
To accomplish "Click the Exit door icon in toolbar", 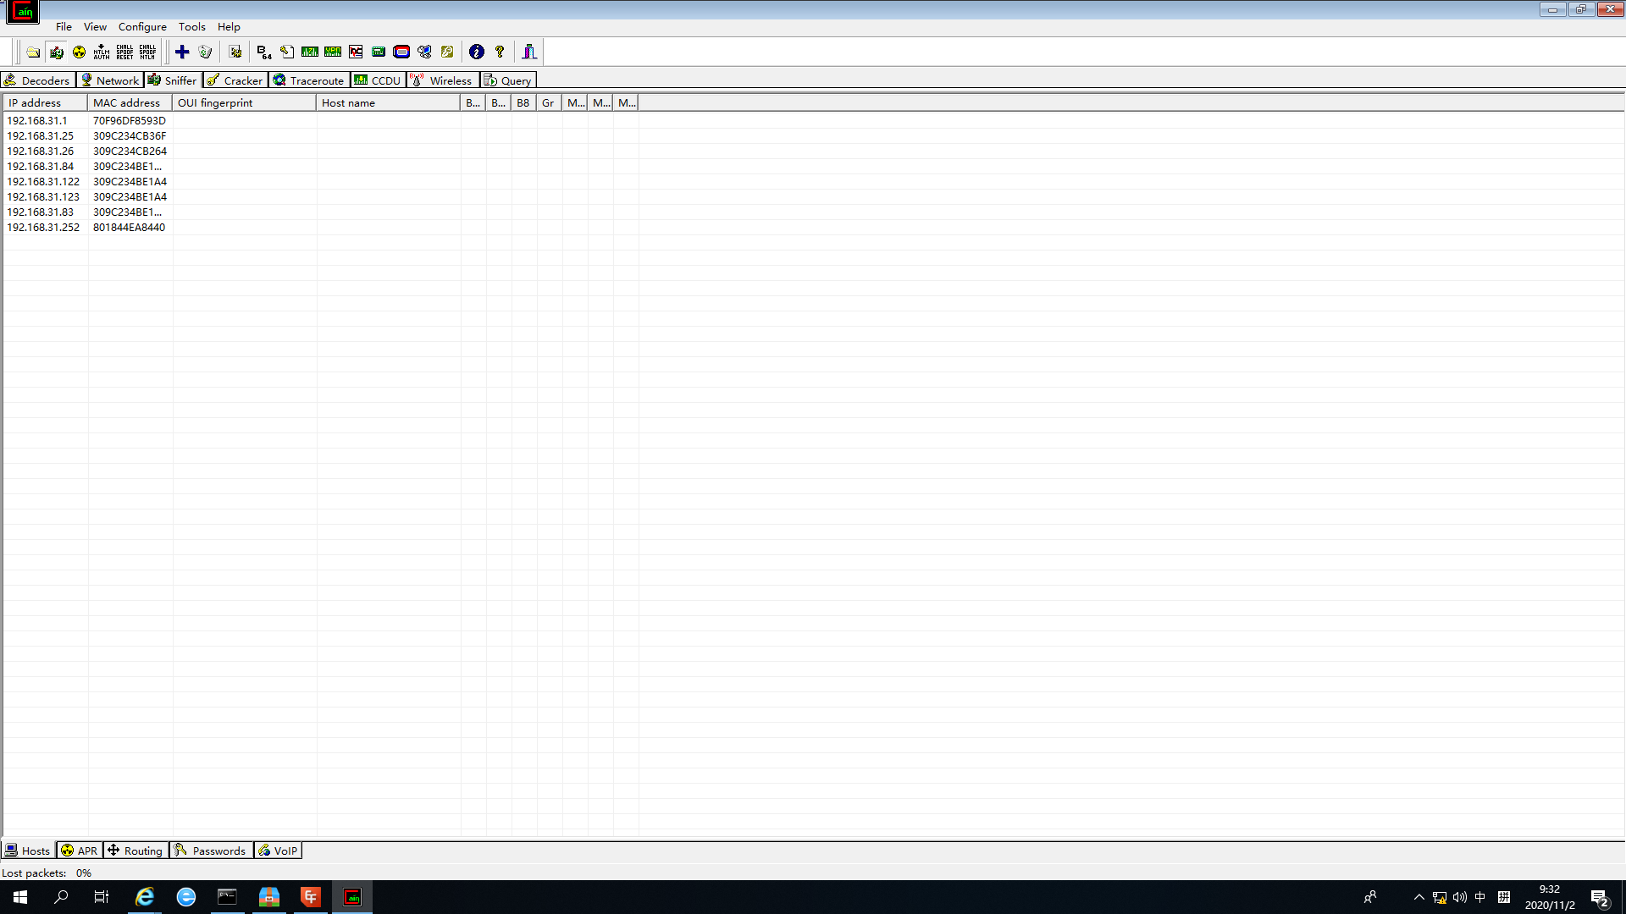I will point(529,52).
